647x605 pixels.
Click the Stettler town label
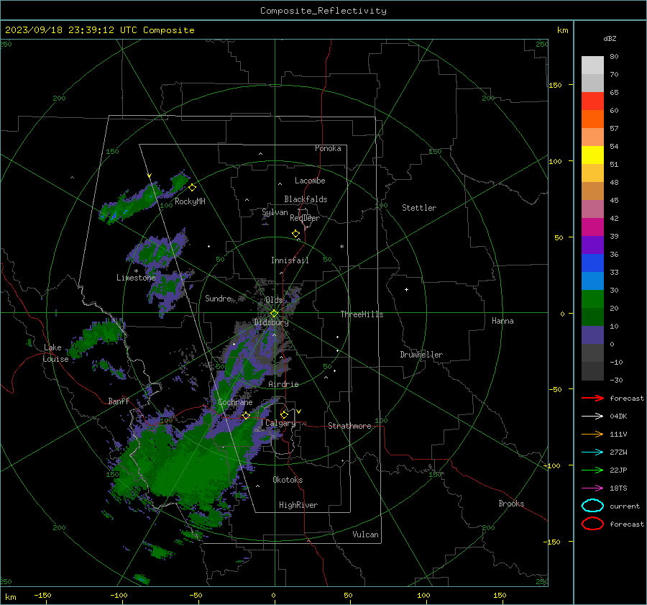[419, 208]
